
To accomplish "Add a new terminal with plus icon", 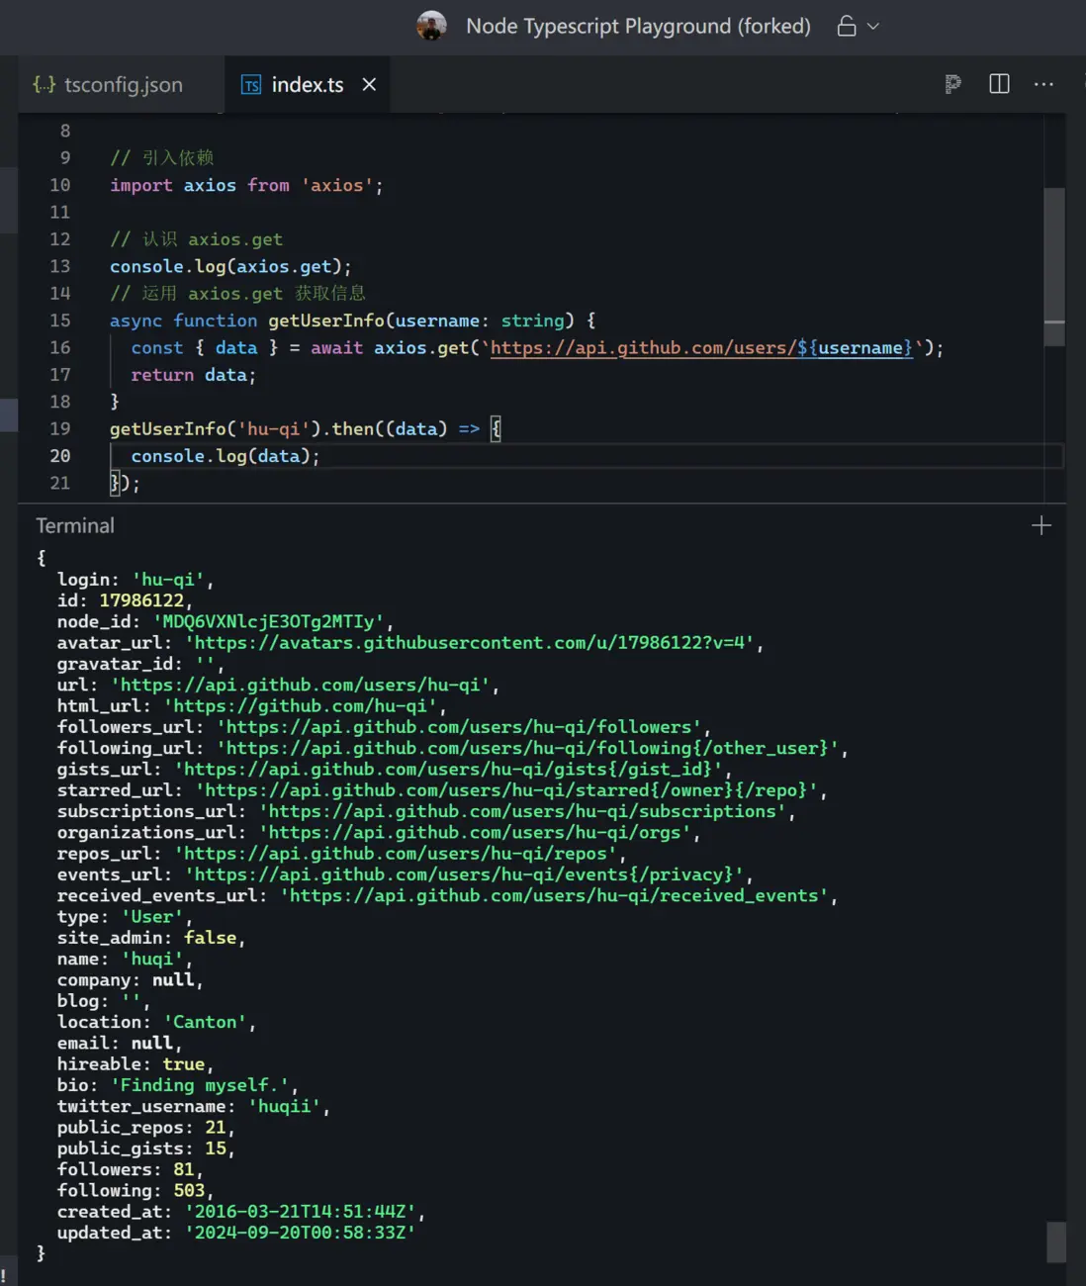I will pos(1041,525).
